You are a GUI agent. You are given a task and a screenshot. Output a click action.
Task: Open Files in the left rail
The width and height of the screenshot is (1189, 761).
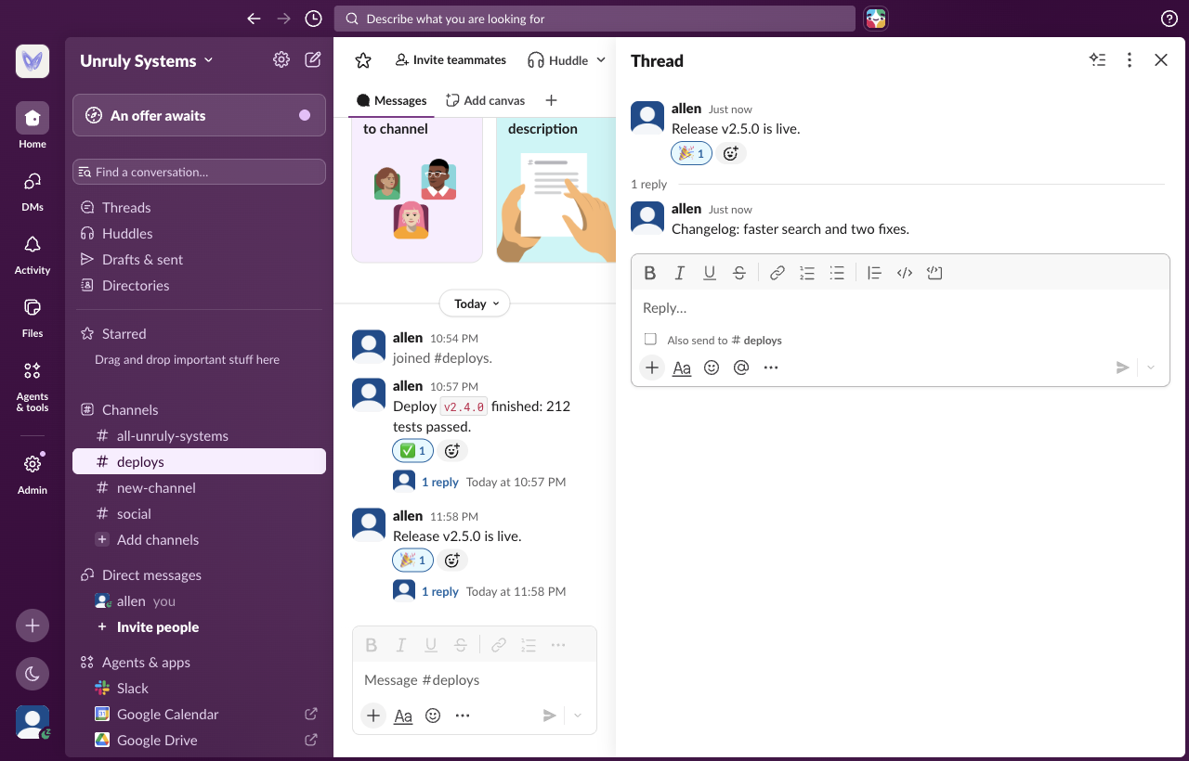33,316
